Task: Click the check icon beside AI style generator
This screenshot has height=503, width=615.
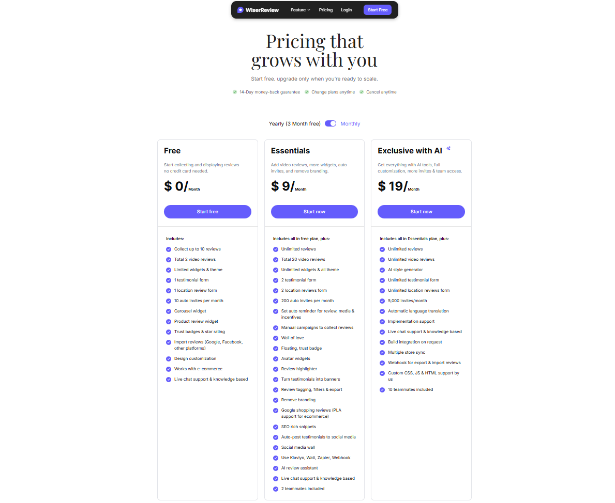Action: tap(382, 270)
